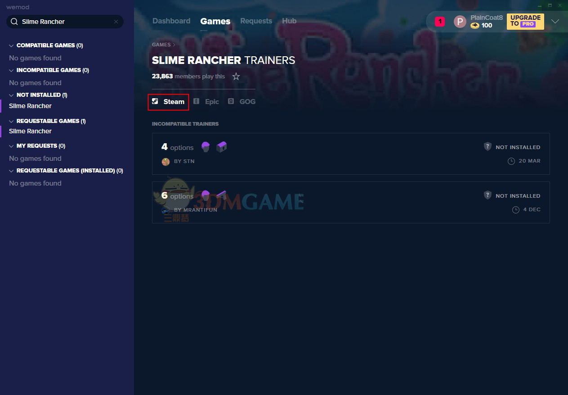Screen dimensions: 568x395
Task: Switch to the Epic platform tab
Action: [x=206, y=102]
